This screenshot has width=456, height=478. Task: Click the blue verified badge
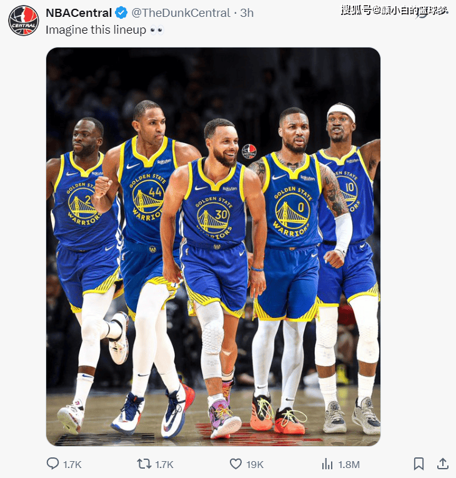[121, 12]
